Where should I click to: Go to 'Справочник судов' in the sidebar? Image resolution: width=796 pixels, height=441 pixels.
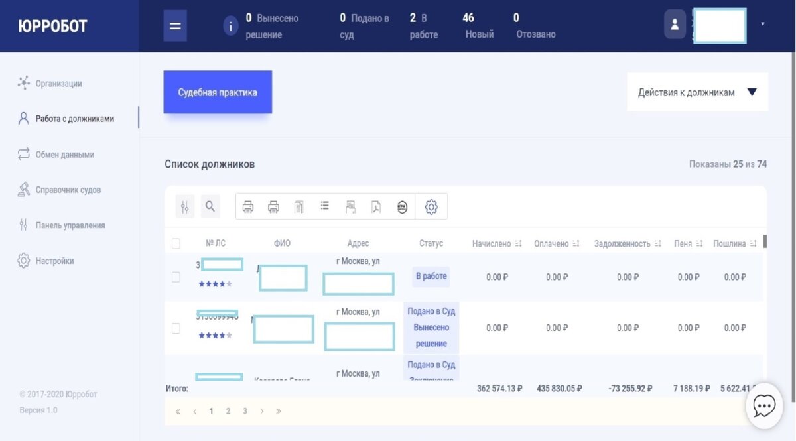68,189
